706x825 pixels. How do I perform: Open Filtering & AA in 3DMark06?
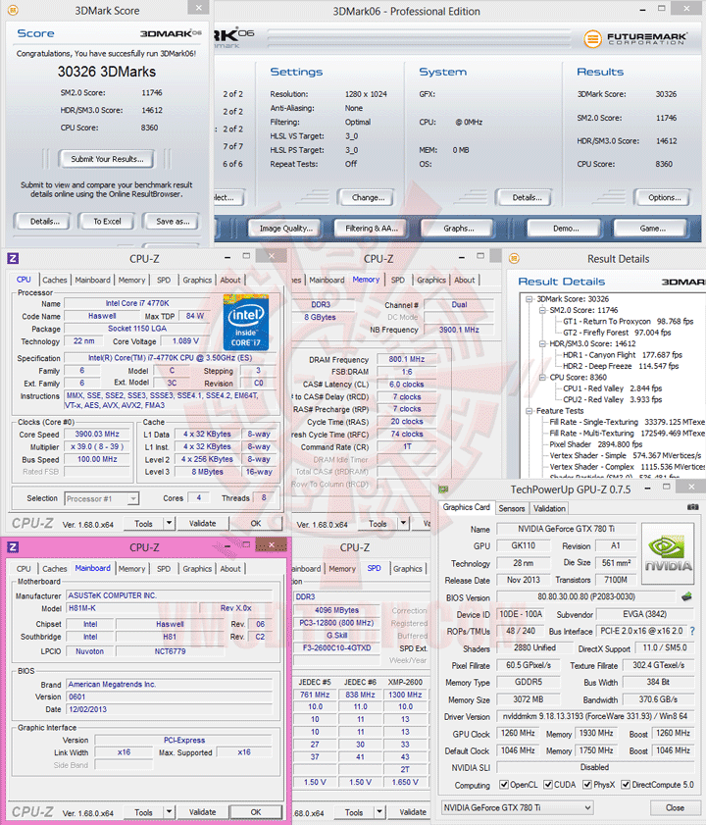pos(372,229)
